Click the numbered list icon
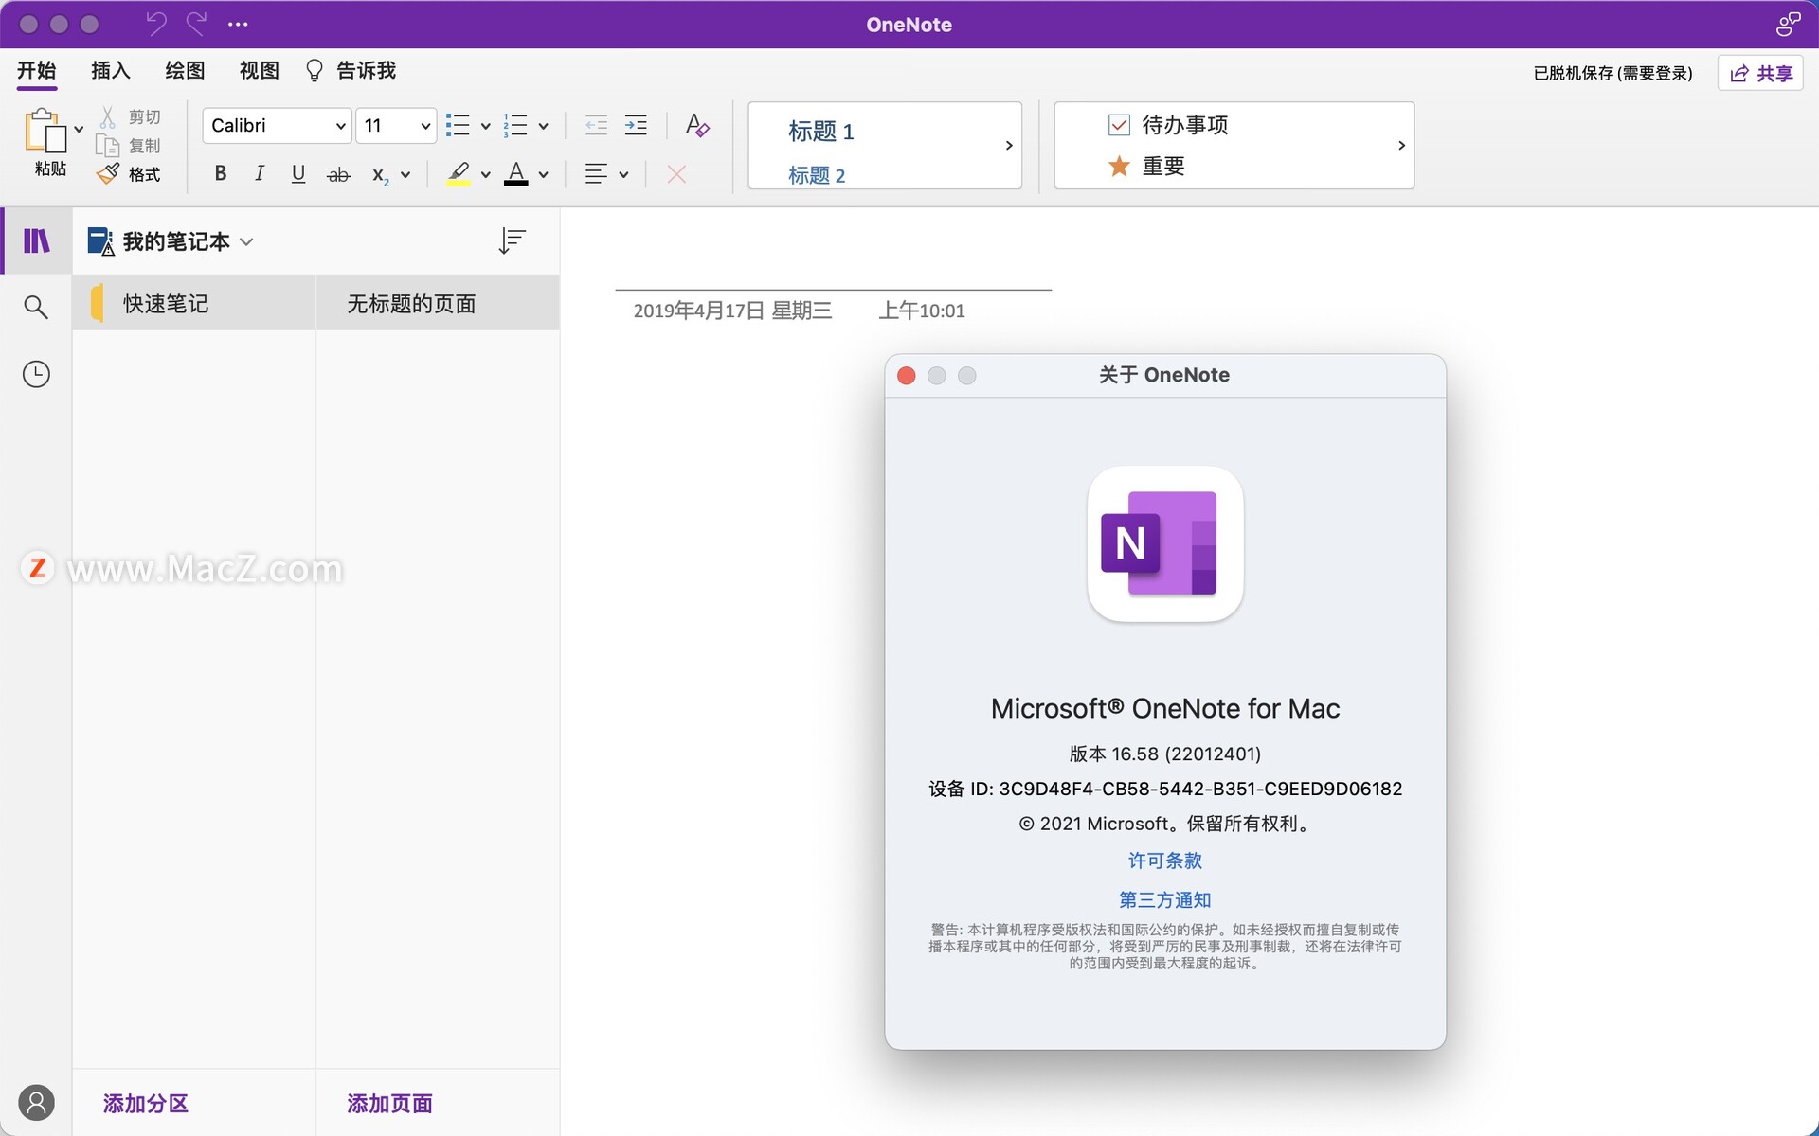The image size is (1819, 1136). click(515, 125)
